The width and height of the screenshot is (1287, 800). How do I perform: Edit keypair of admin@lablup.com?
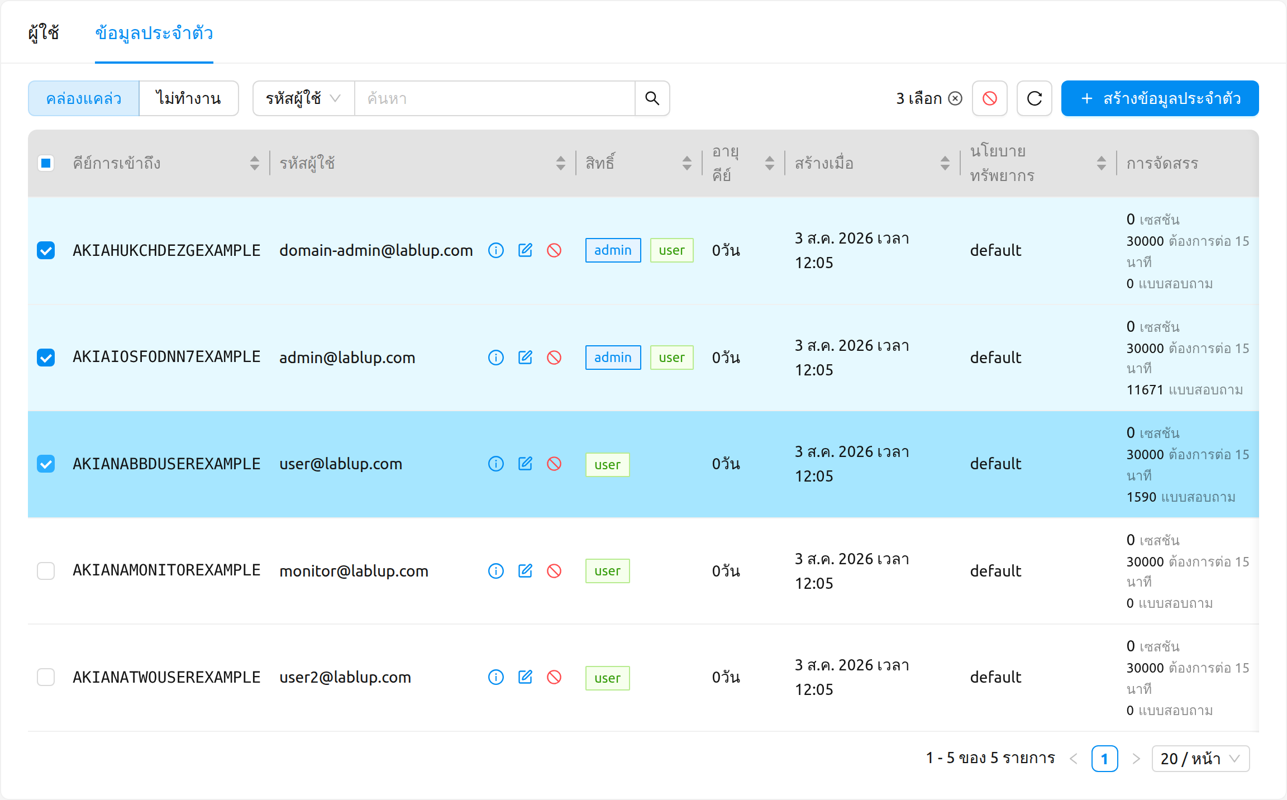tap(525, 358)
